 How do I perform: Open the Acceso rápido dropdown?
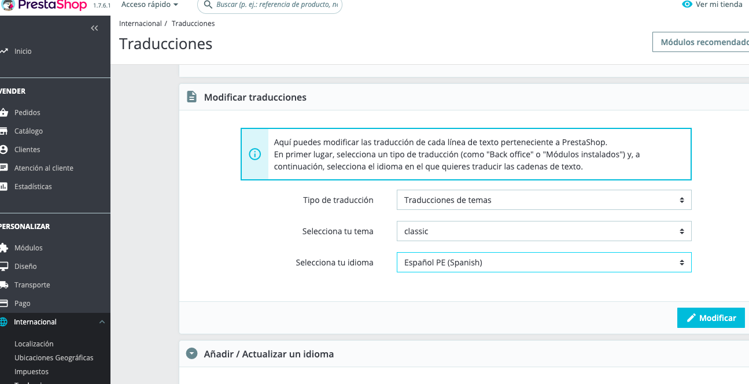150,5
